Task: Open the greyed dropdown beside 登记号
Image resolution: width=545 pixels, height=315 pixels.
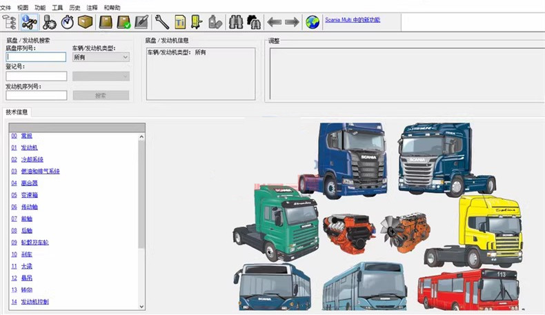Action: tap(101, 76)
